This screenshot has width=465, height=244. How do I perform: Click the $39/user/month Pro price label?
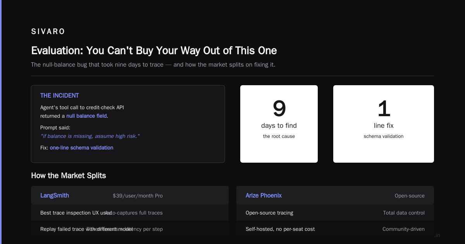point(138,196)
